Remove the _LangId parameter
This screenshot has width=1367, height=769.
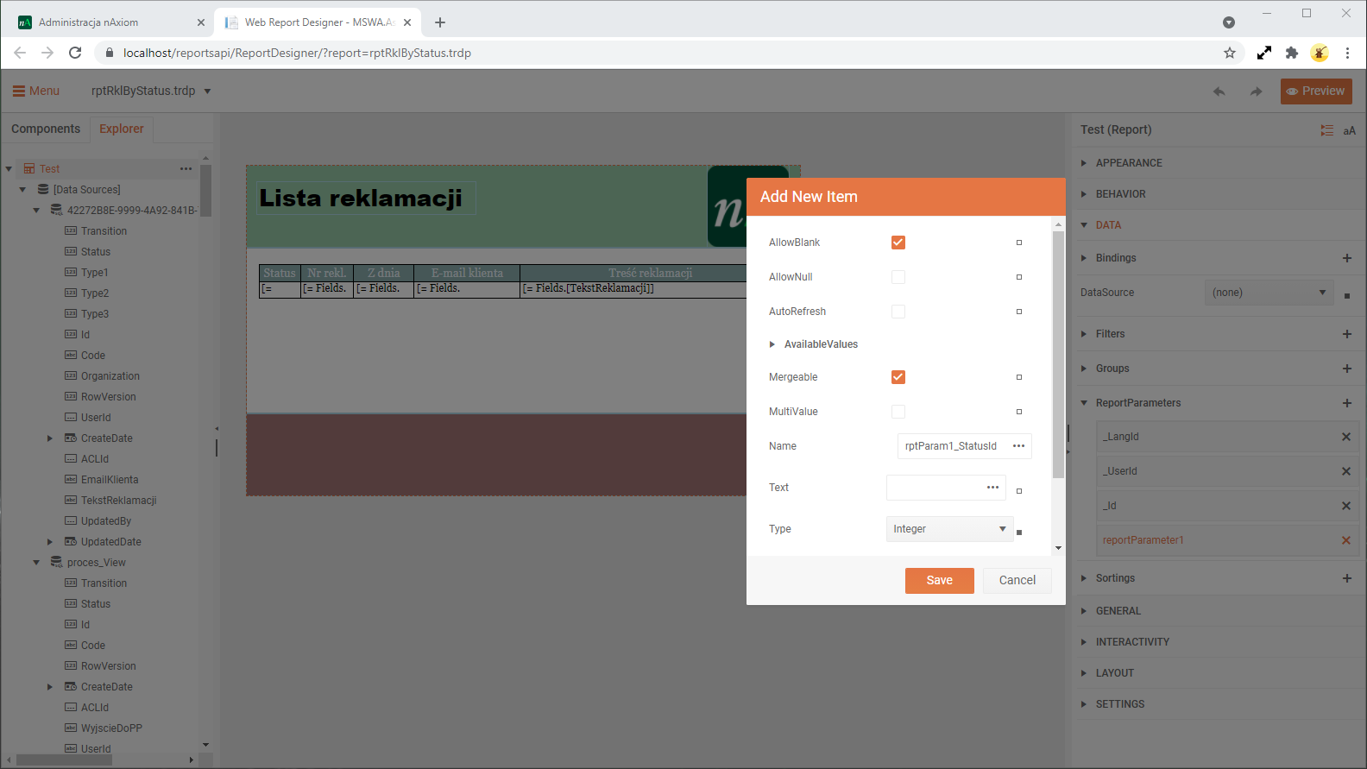(x=1345, y=437)
